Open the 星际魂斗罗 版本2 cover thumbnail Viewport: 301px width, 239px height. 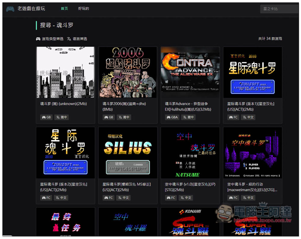[65, 153]
